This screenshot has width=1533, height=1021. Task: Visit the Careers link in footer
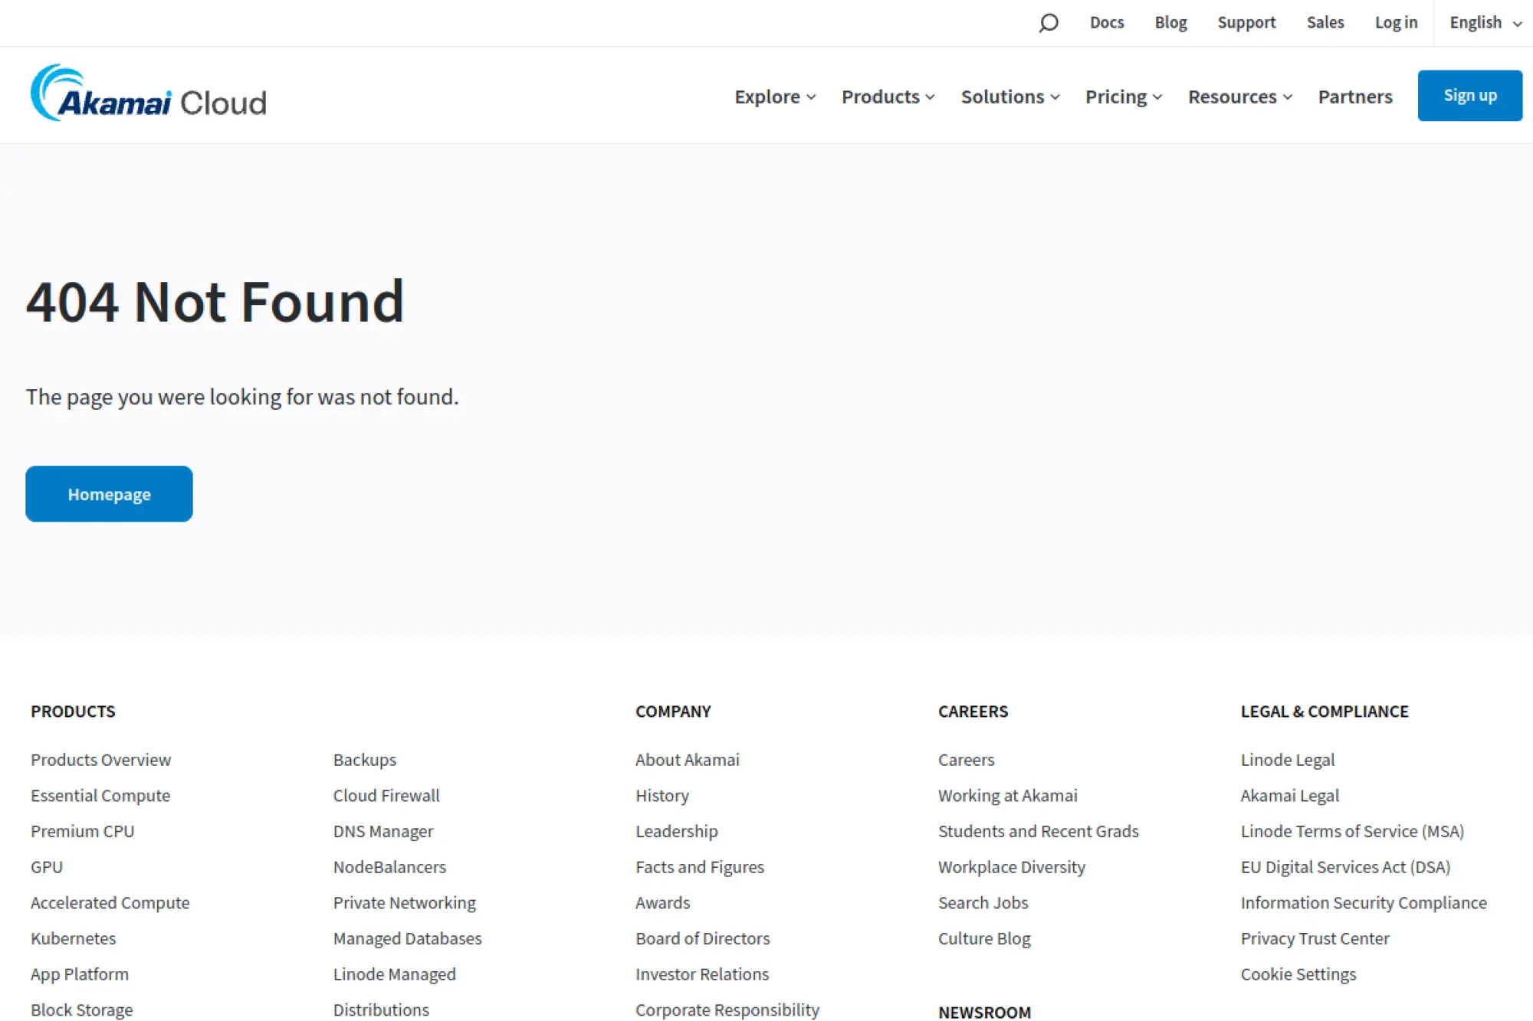pyautogui.click(x=965, y=759)
